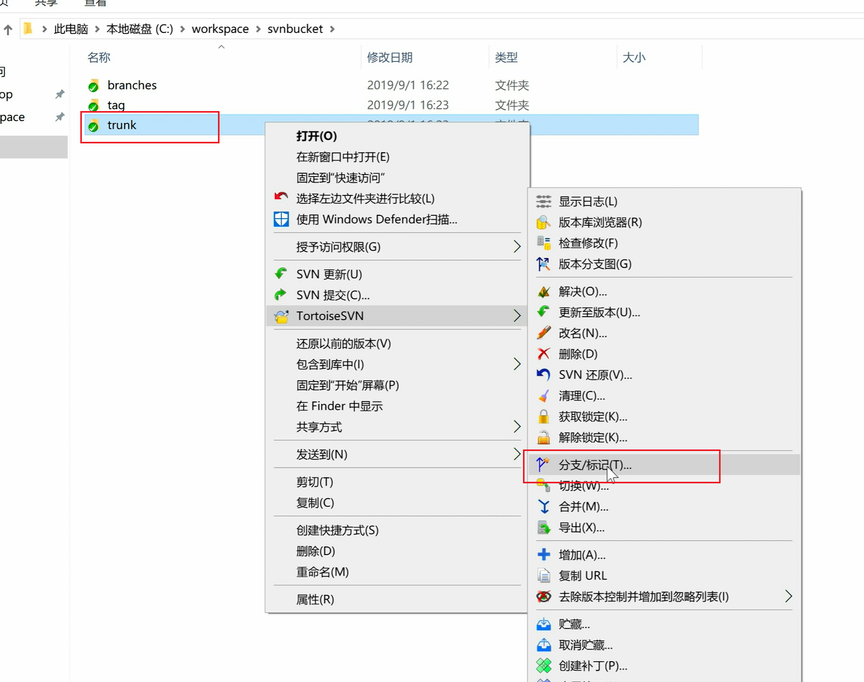
Task: Click the Show Log list icon
Action: point(543,201)
